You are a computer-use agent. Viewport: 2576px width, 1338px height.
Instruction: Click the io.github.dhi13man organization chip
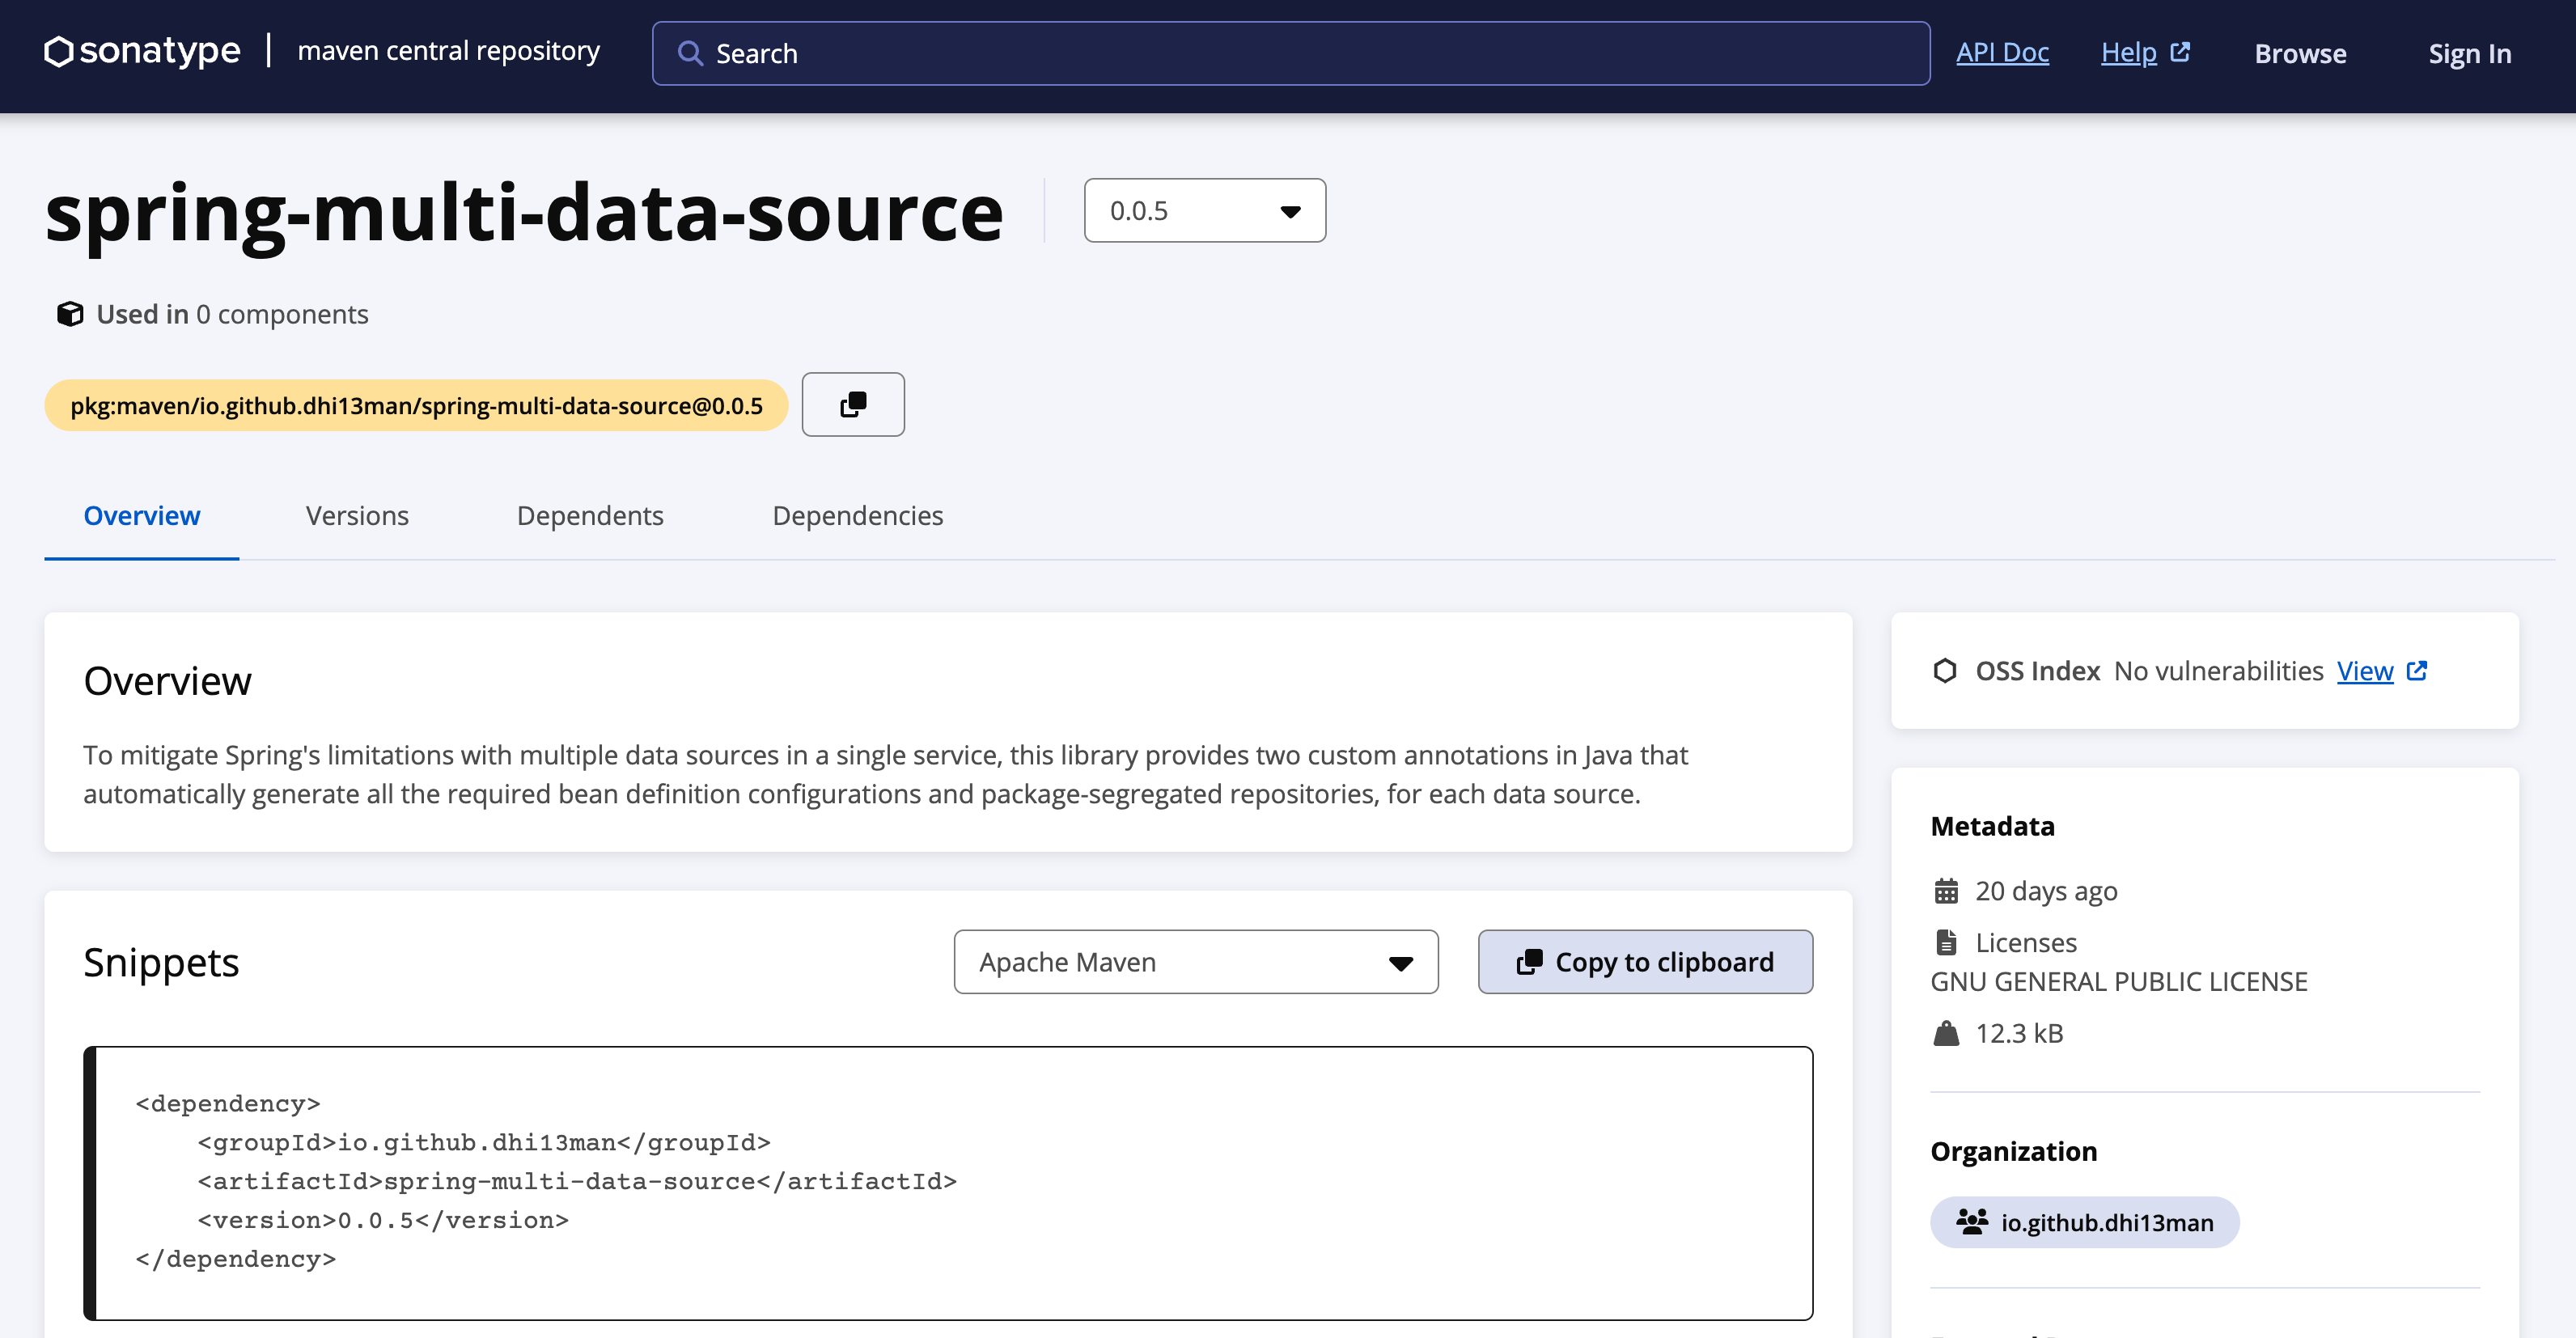point(2084,1222)
